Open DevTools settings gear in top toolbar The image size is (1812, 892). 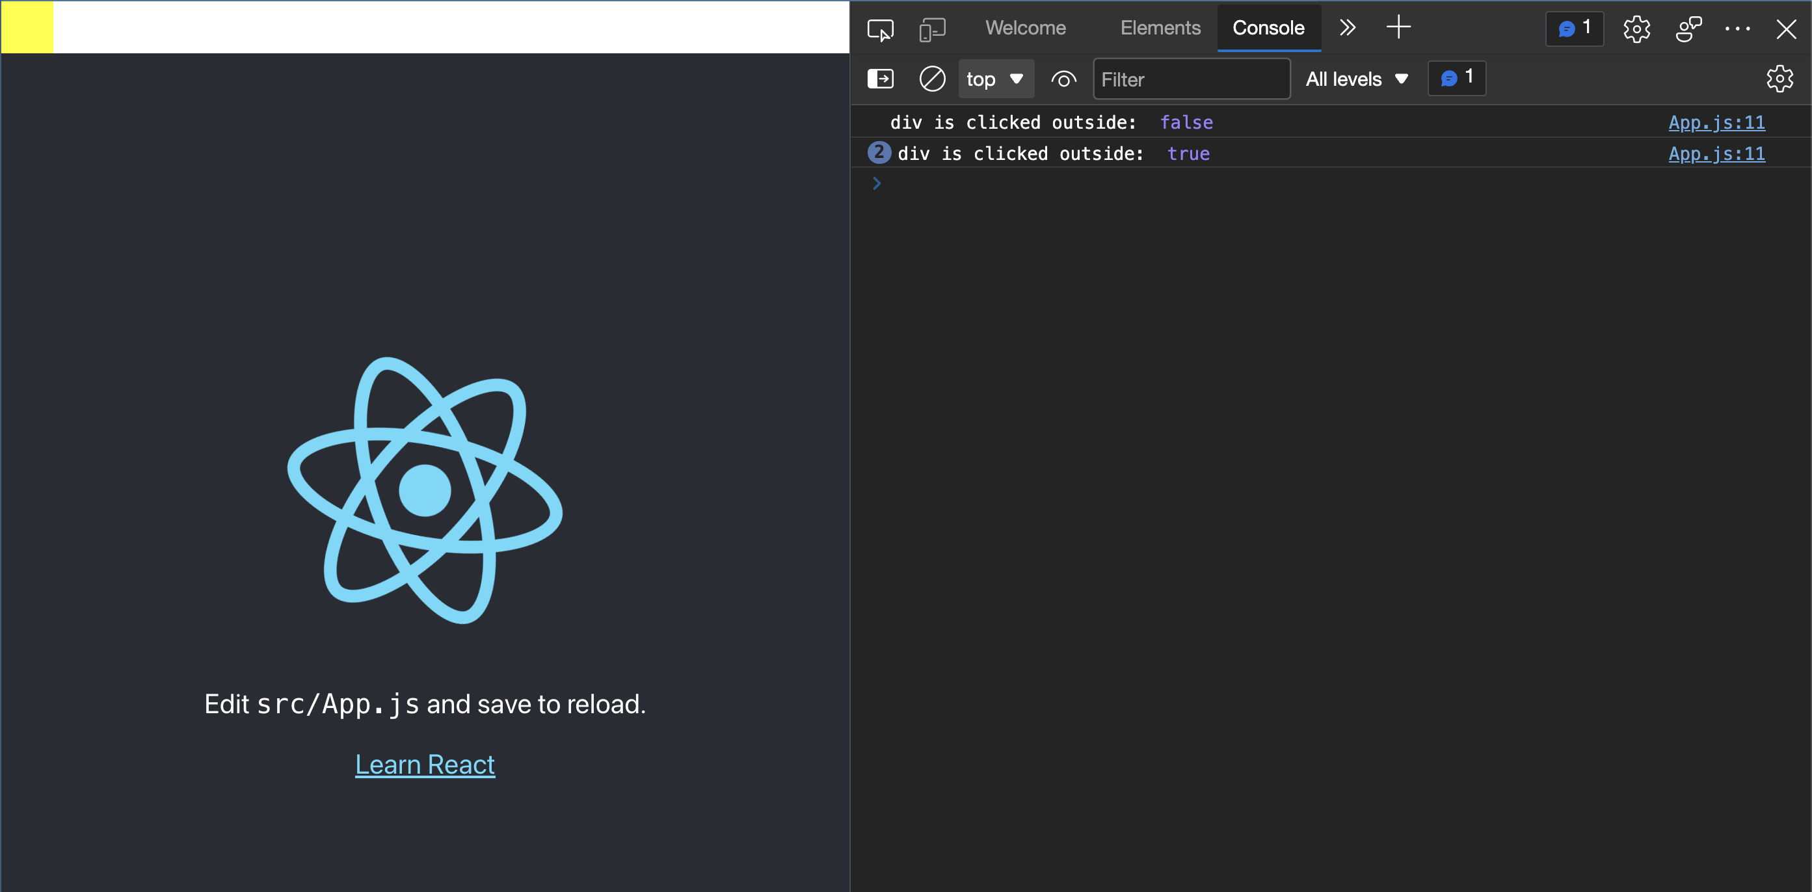point(1636,29)
